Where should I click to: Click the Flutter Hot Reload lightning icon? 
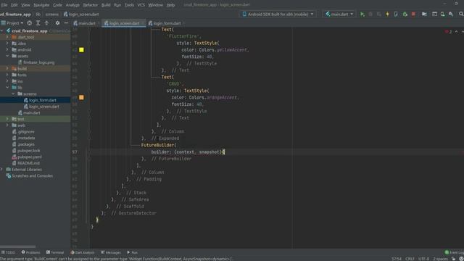[x=387, y=14]
